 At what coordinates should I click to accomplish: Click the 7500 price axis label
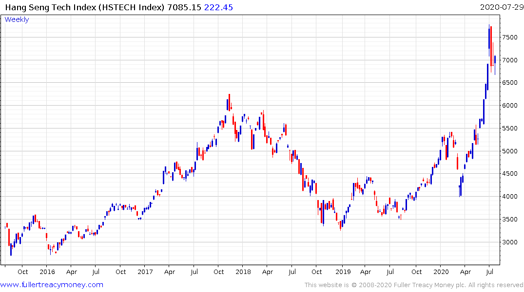click(x=510, y=37)
